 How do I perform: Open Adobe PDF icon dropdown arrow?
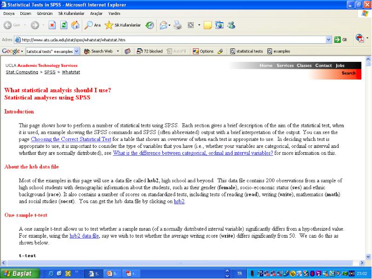(367, 38)
